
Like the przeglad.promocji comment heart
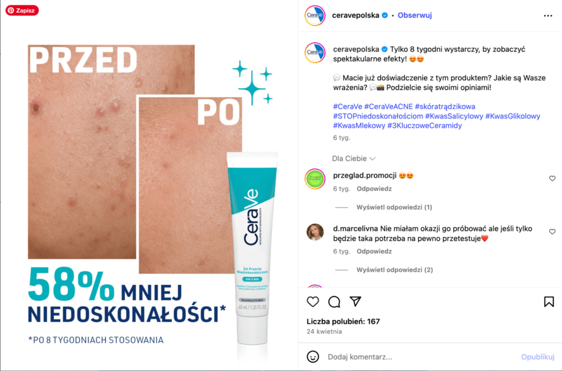552,178
